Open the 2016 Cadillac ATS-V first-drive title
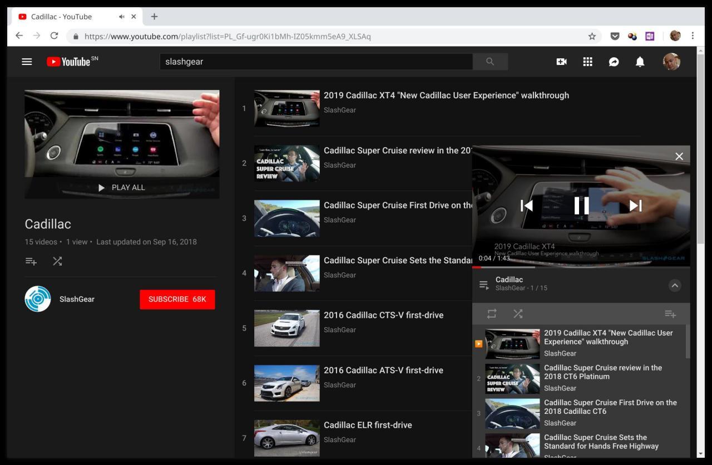The height and width of the screenshot is (465, 712). [x=383, y=370]
